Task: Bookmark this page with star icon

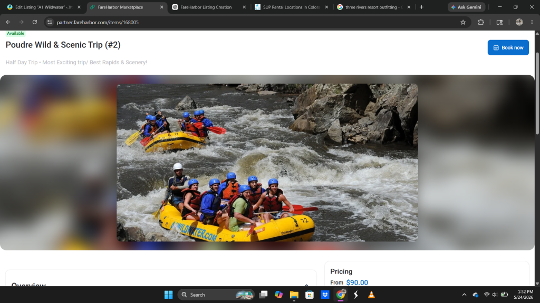Action: [463, 22]
